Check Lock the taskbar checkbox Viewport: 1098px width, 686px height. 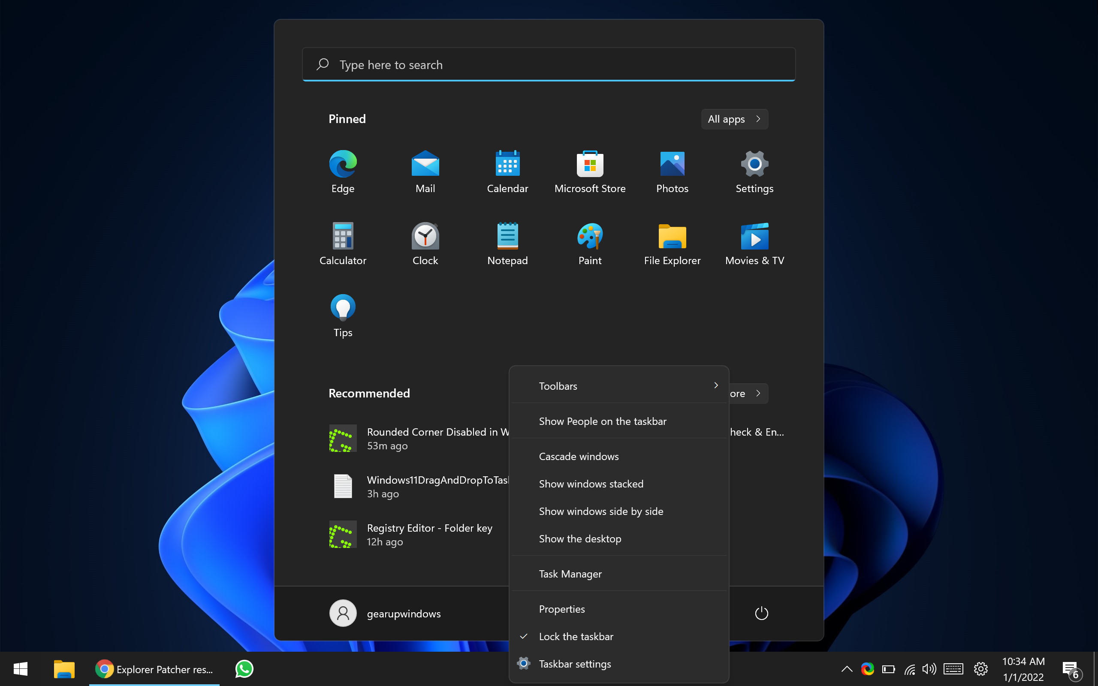[x=523, y=636]
